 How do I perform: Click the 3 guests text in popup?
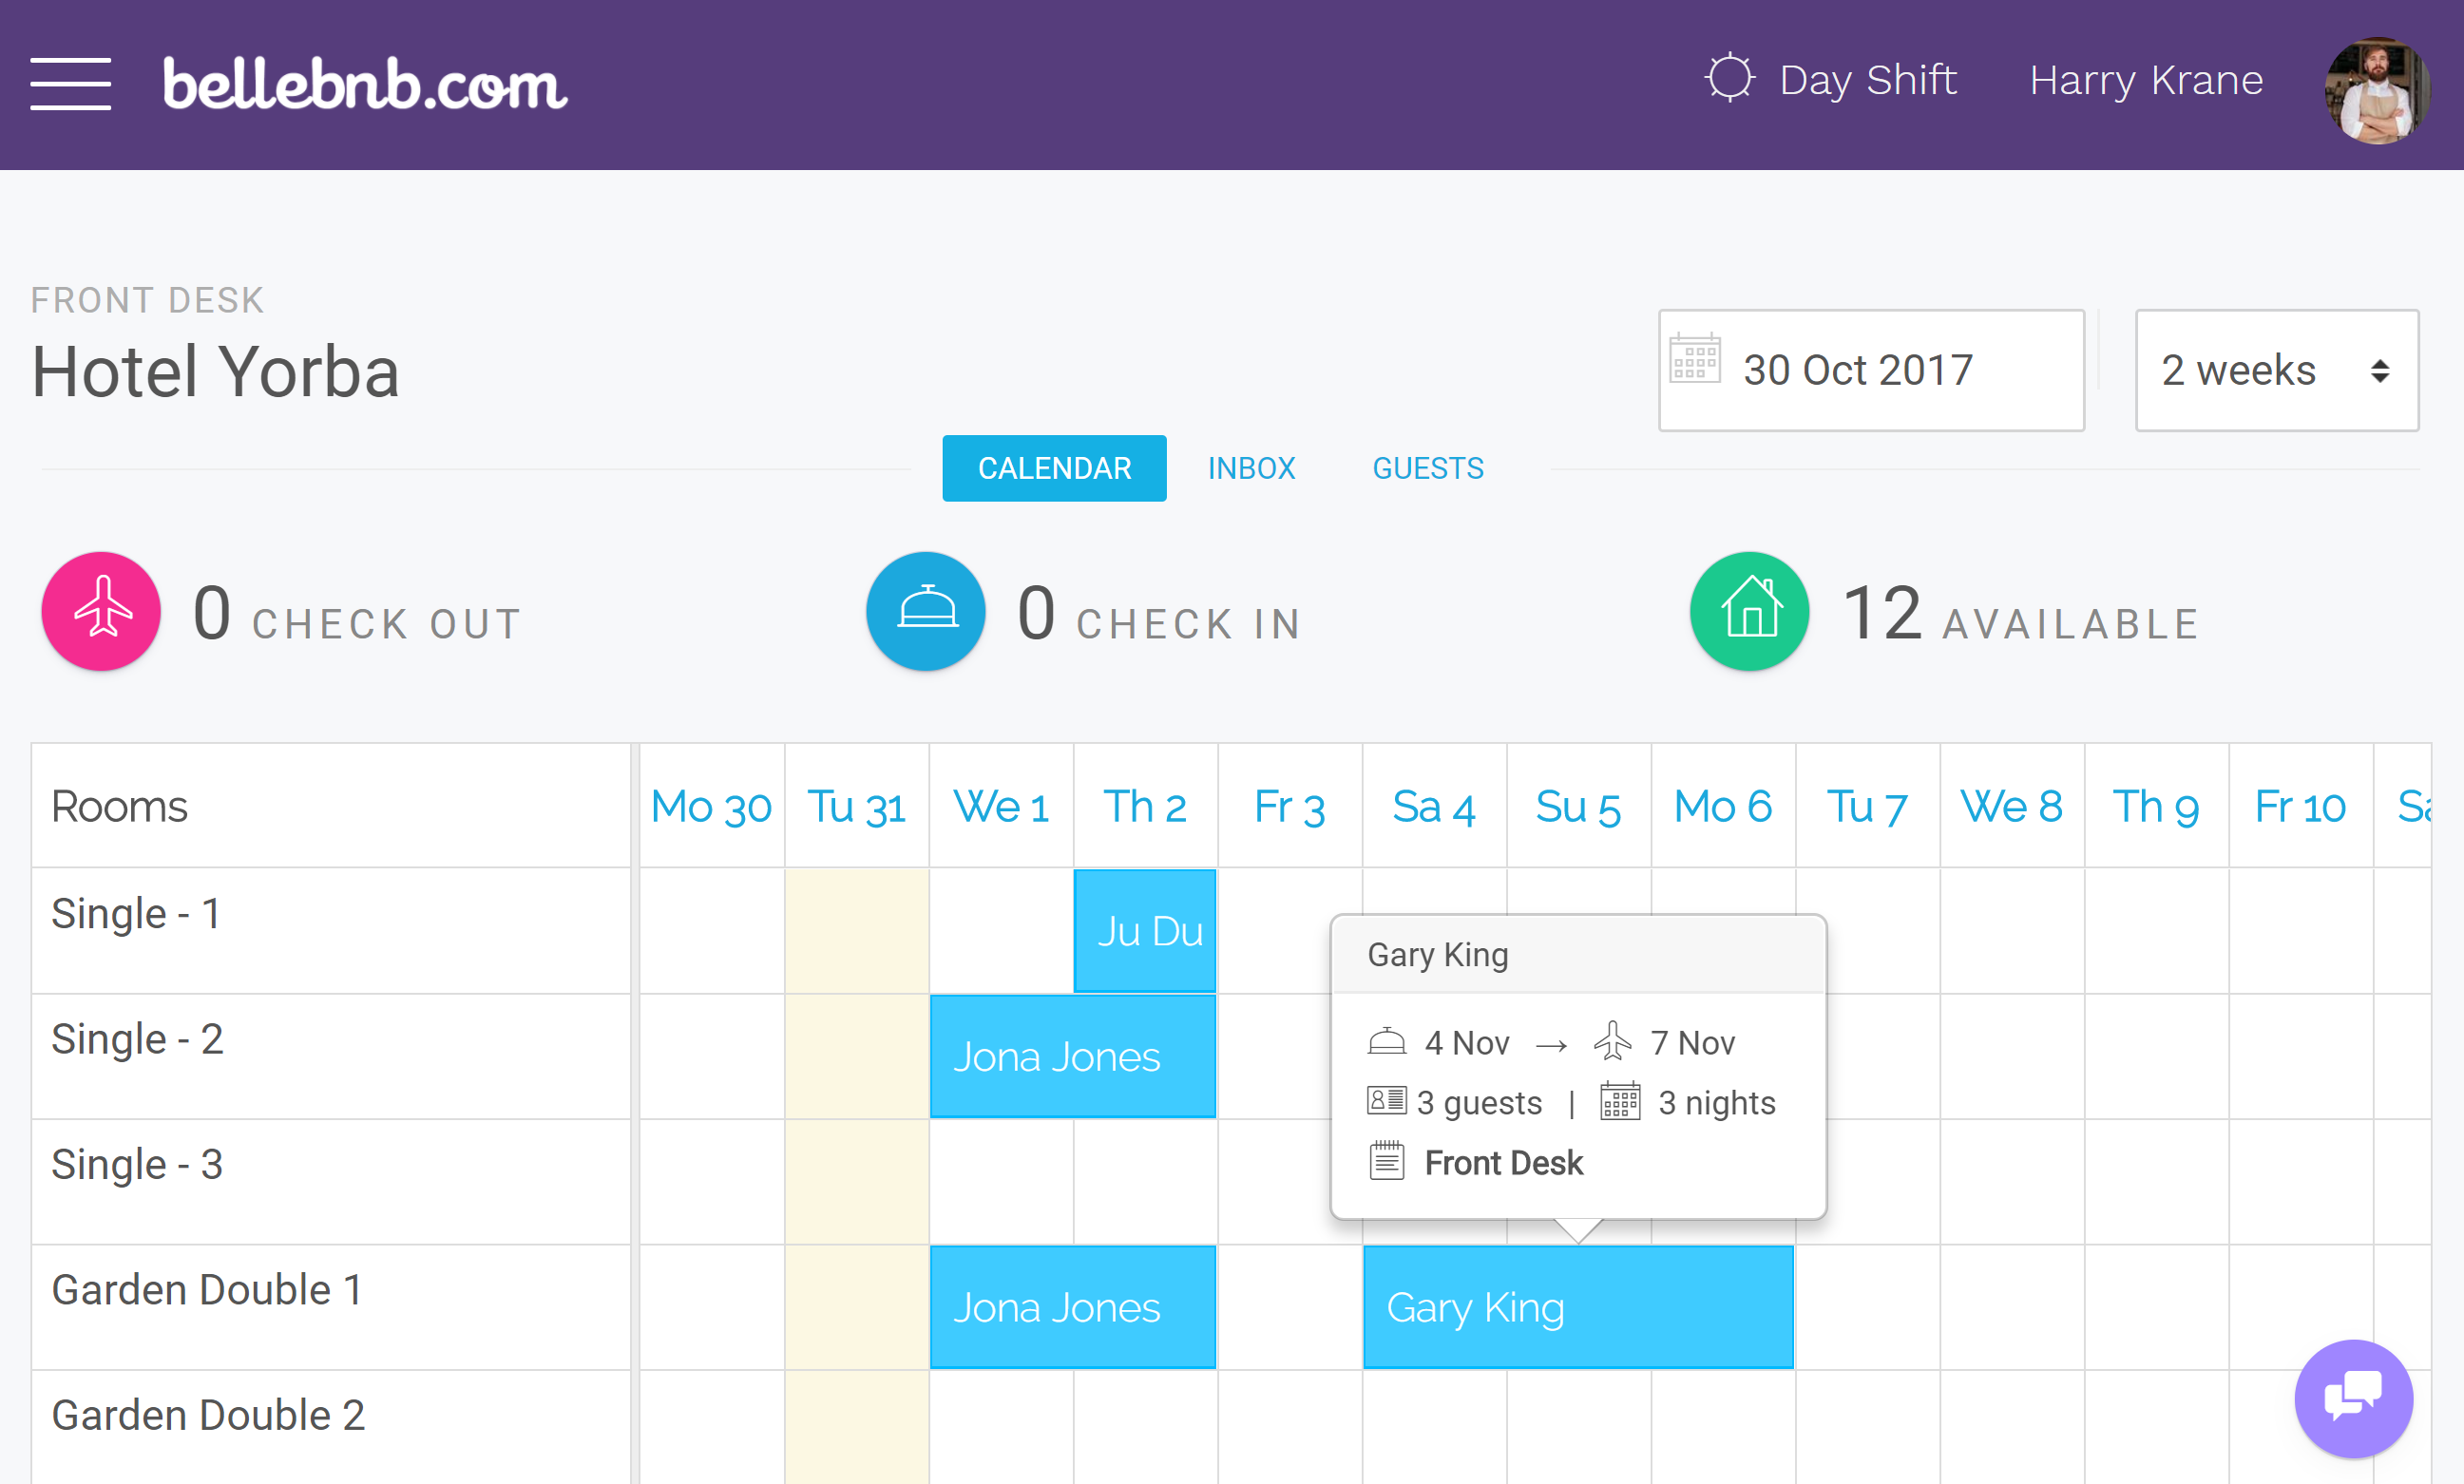[x=1479, y=1103]
